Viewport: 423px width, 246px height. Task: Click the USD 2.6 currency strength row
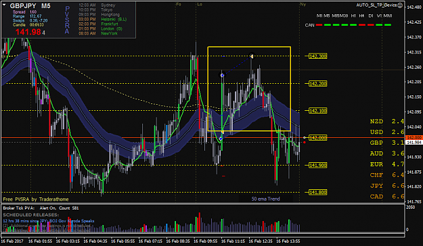(x=387, y=132)
